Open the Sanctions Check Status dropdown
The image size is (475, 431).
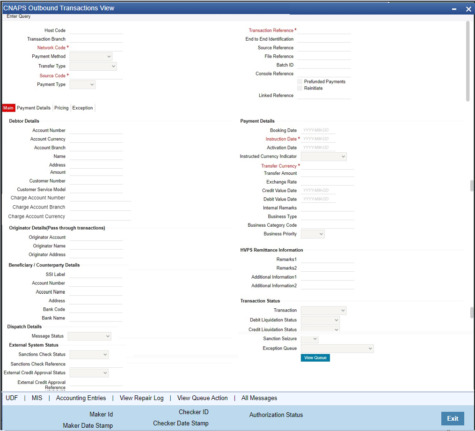(89, 355)
